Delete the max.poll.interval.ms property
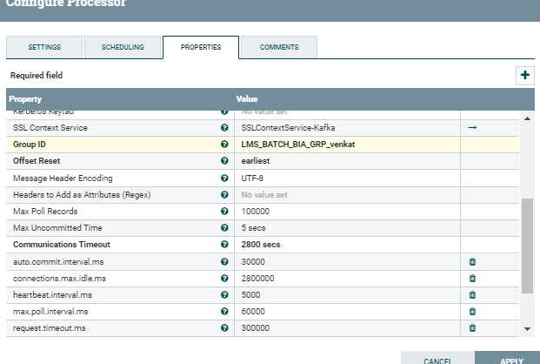The image size is (540, 364). click(x=472, y=312)
